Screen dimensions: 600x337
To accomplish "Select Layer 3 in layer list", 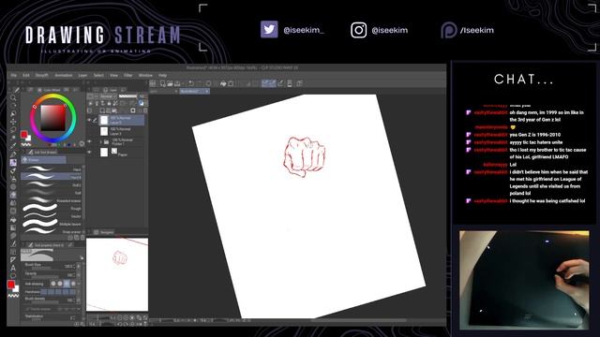I will coord(116,131).
